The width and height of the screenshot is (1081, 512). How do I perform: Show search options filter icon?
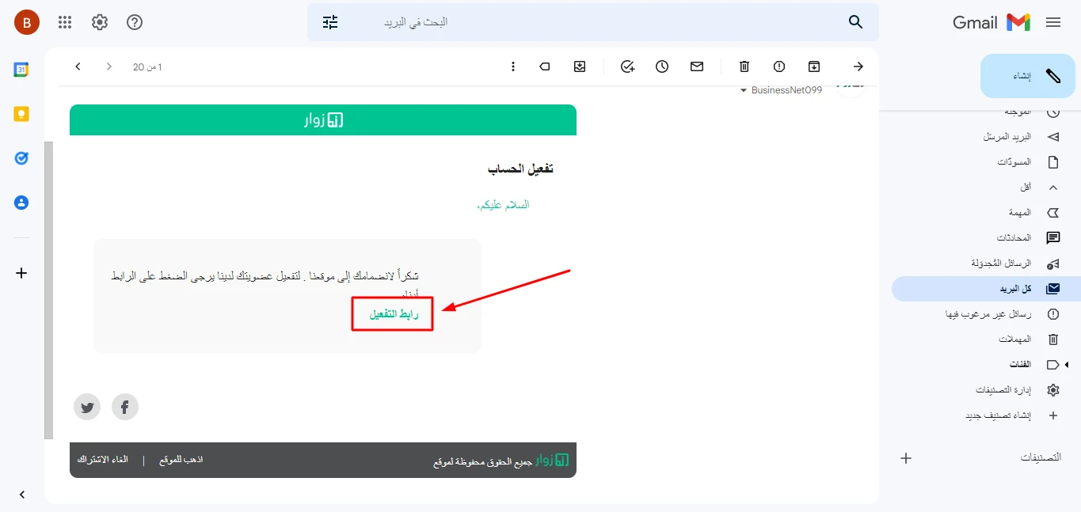point(330,22)
